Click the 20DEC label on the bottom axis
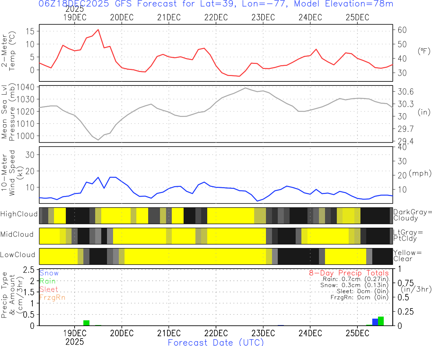Image resolution: width=432 pixels, height=346 pixels. click(x=122, y=333)
